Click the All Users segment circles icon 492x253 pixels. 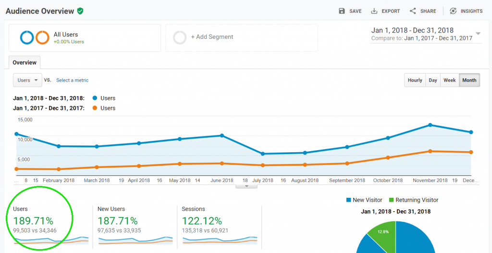pos(35,37)
